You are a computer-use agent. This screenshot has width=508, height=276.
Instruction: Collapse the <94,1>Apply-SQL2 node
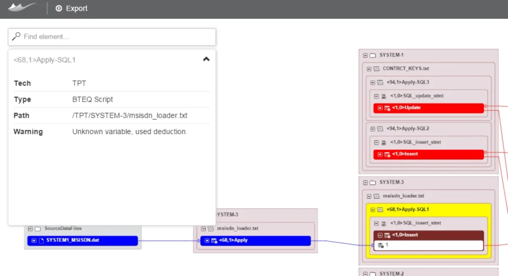[373, 129]
